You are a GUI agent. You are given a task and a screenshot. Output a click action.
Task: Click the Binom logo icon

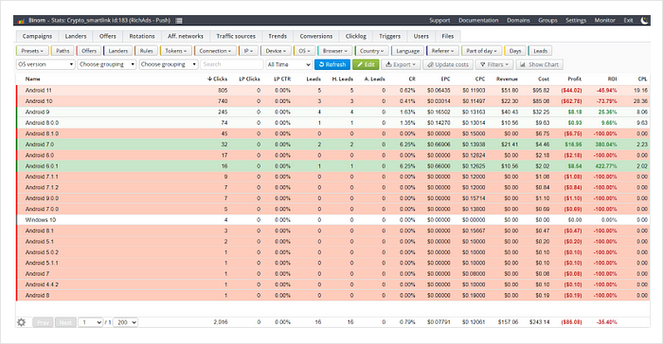click(22, 20)
